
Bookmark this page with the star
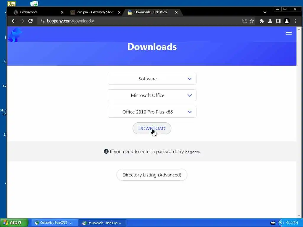[252, 21]
